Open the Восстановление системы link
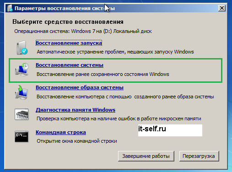This screenshot has height=172, width=232. point(70,65)
